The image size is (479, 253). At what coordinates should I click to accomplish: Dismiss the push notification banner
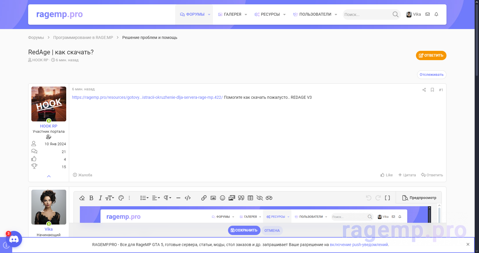468,244
